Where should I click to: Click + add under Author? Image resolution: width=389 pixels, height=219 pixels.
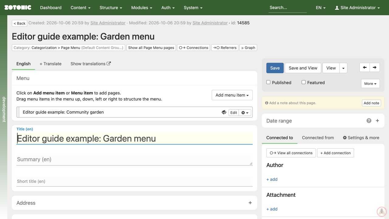[x=272, y=179]
